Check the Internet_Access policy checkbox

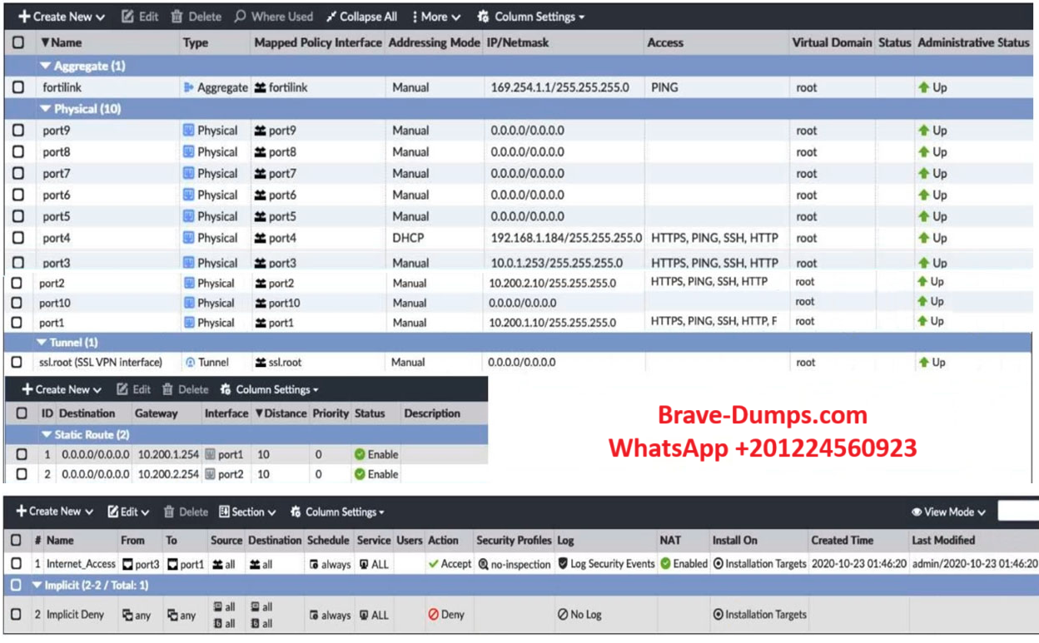point(16,564)
